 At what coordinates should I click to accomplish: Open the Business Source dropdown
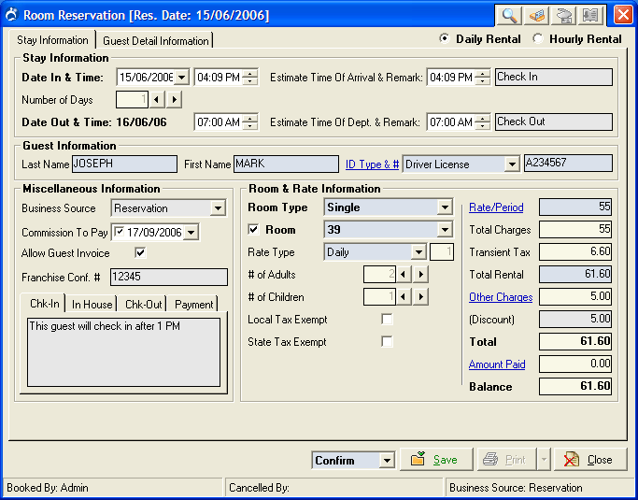(218, 208)
